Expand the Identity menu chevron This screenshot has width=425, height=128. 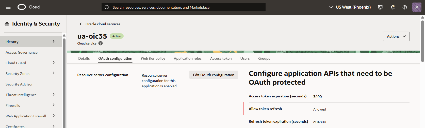pyautogui.click(x=54, y=41)
